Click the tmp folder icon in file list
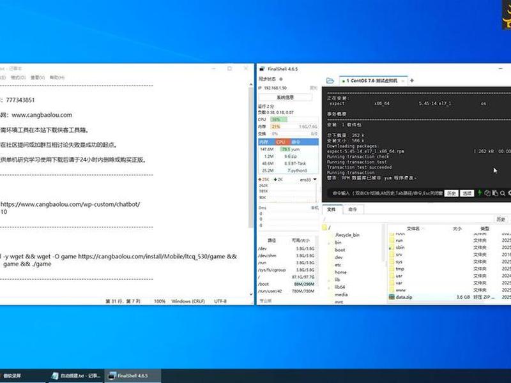This screenshot has width=511, height=383. (x=392, y=269)
